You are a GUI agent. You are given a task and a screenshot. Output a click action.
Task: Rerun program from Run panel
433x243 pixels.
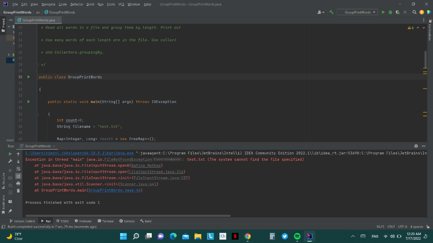(x=11, y=154)
